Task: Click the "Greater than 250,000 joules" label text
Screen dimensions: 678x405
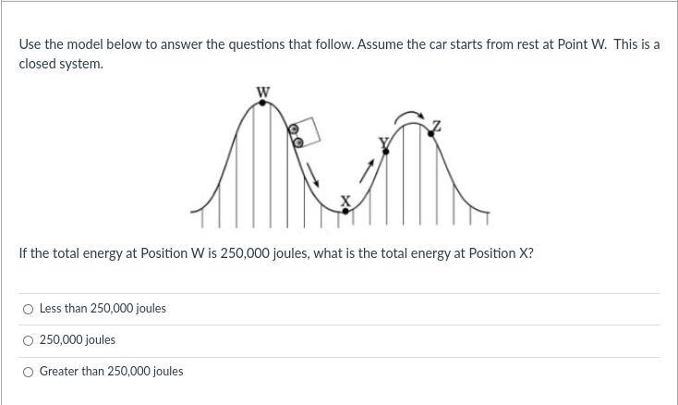Action: 111,372
